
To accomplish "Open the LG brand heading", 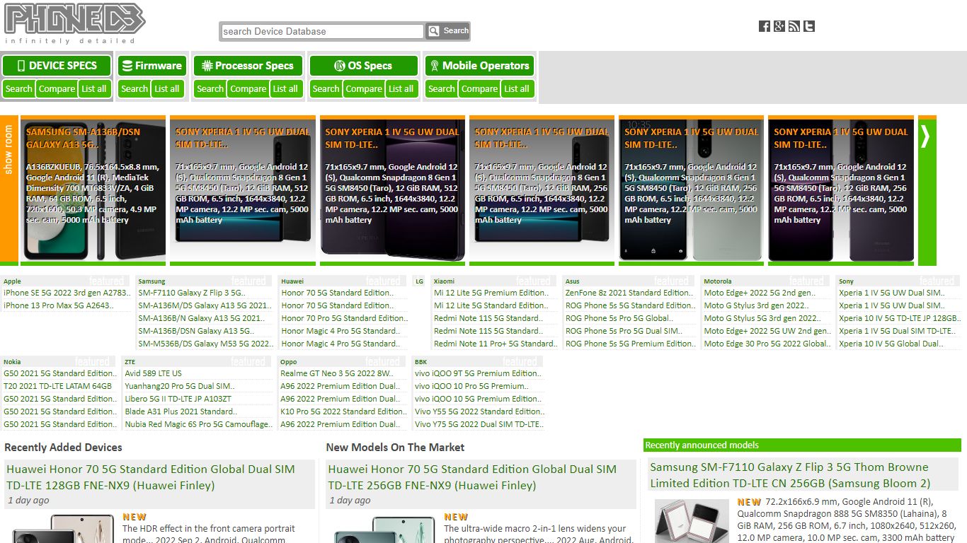I will 419,281.
